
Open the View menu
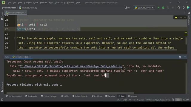click(20, 3)
